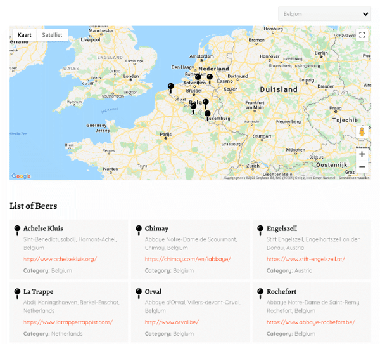
Task: Click the Hamburg label on the map
Action: click(274, 29)
